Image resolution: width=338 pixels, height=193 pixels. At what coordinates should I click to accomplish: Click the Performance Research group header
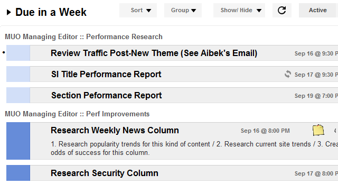pos(83,36)
